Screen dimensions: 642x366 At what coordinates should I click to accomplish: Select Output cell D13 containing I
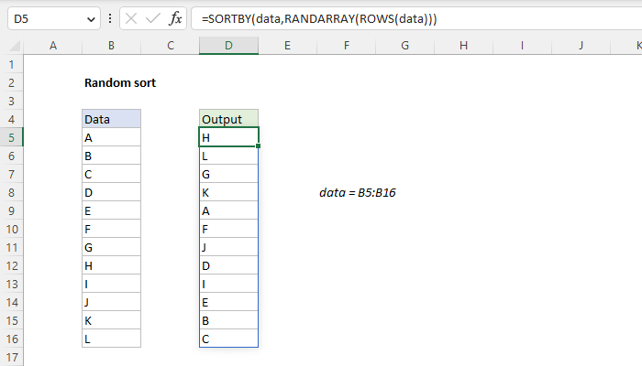(229, 284)
